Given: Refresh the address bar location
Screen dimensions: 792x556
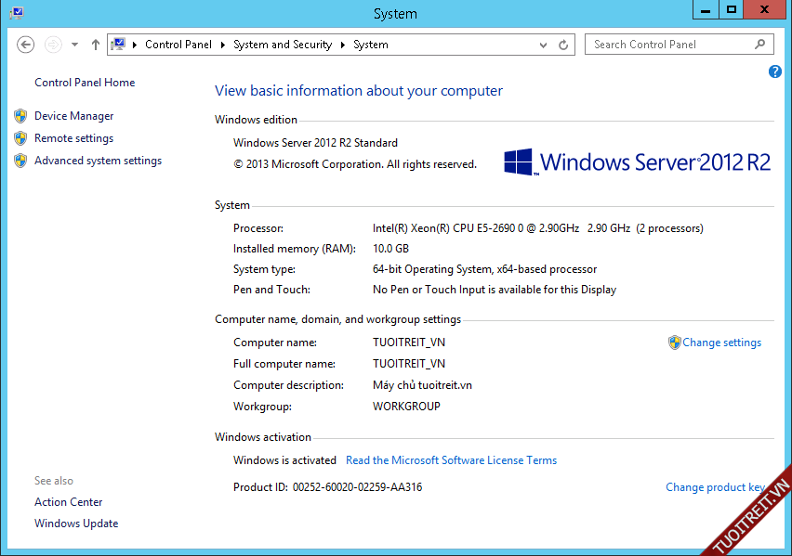Looking at the screenshot, I should coord(563,45).
